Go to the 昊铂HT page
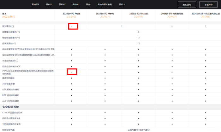Viewport: 221px width, 132px height. click(62, 5)
